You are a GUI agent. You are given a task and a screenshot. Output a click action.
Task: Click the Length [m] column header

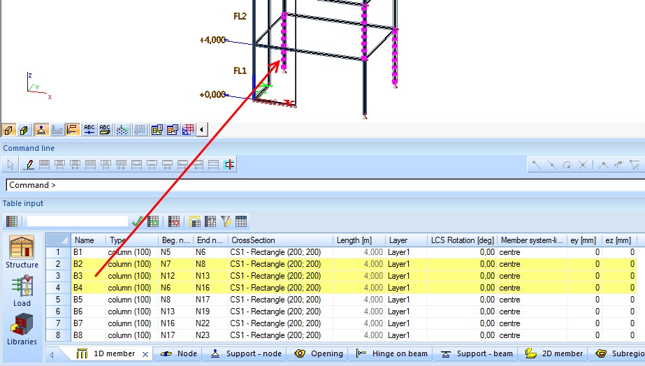pos(358,240)
